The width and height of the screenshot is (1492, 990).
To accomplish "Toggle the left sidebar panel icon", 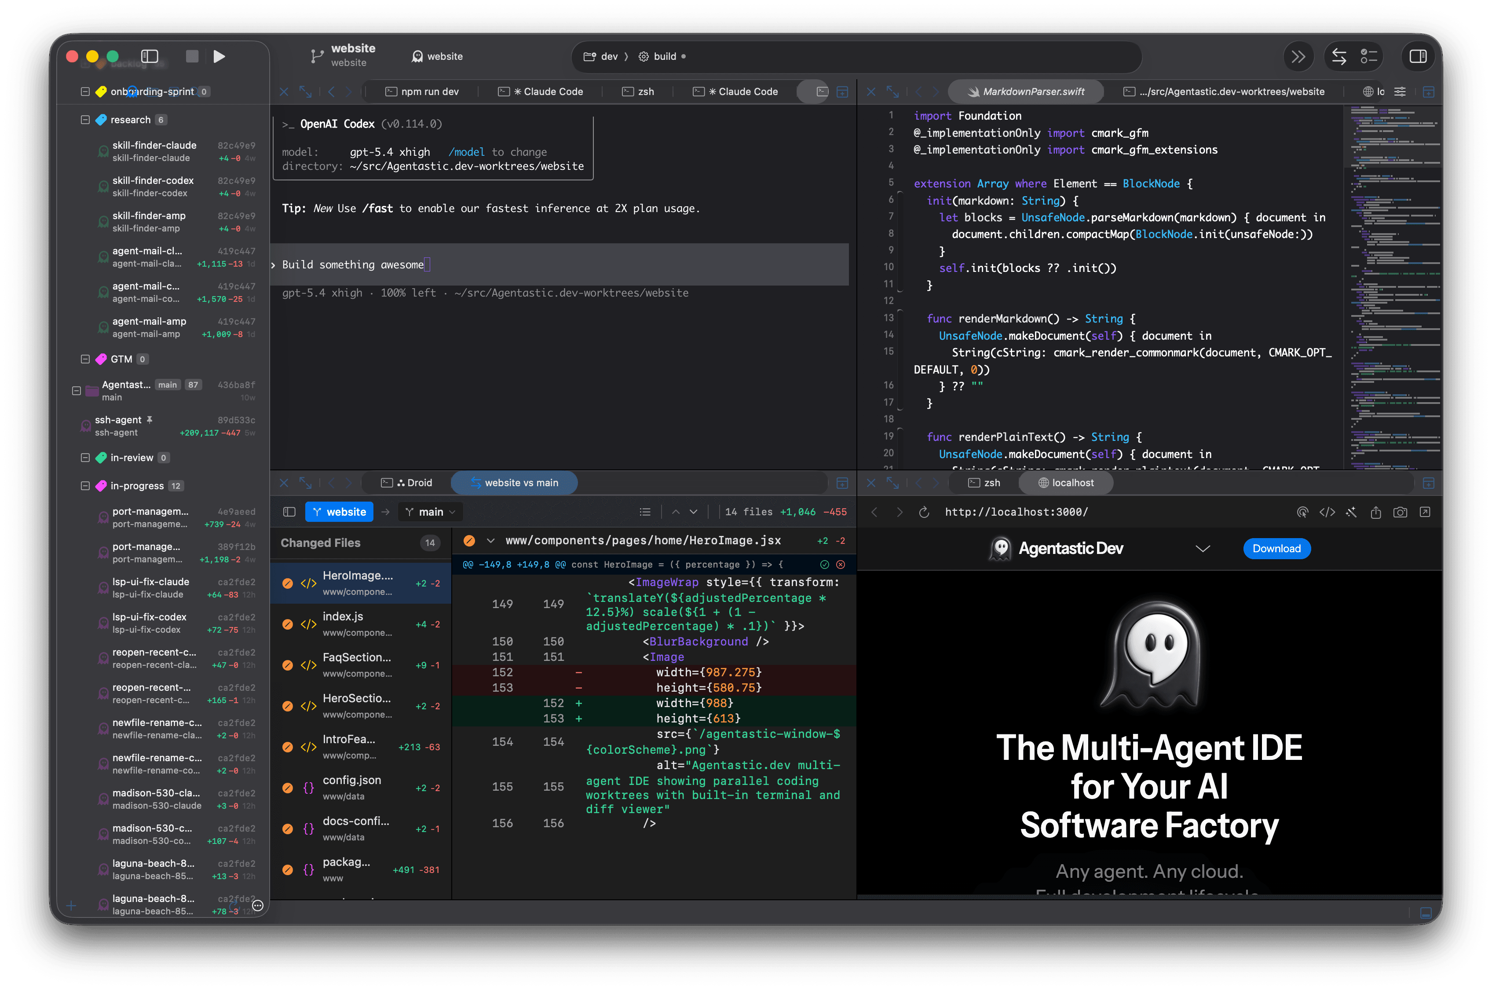I will point(150,56).
